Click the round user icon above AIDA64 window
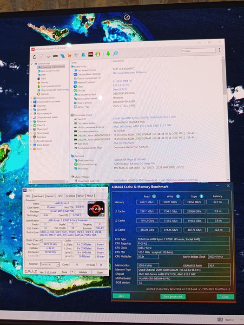 [x=127, y=18]
